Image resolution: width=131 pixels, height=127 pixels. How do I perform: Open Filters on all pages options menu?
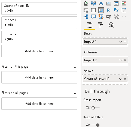[x=74, y=94]
